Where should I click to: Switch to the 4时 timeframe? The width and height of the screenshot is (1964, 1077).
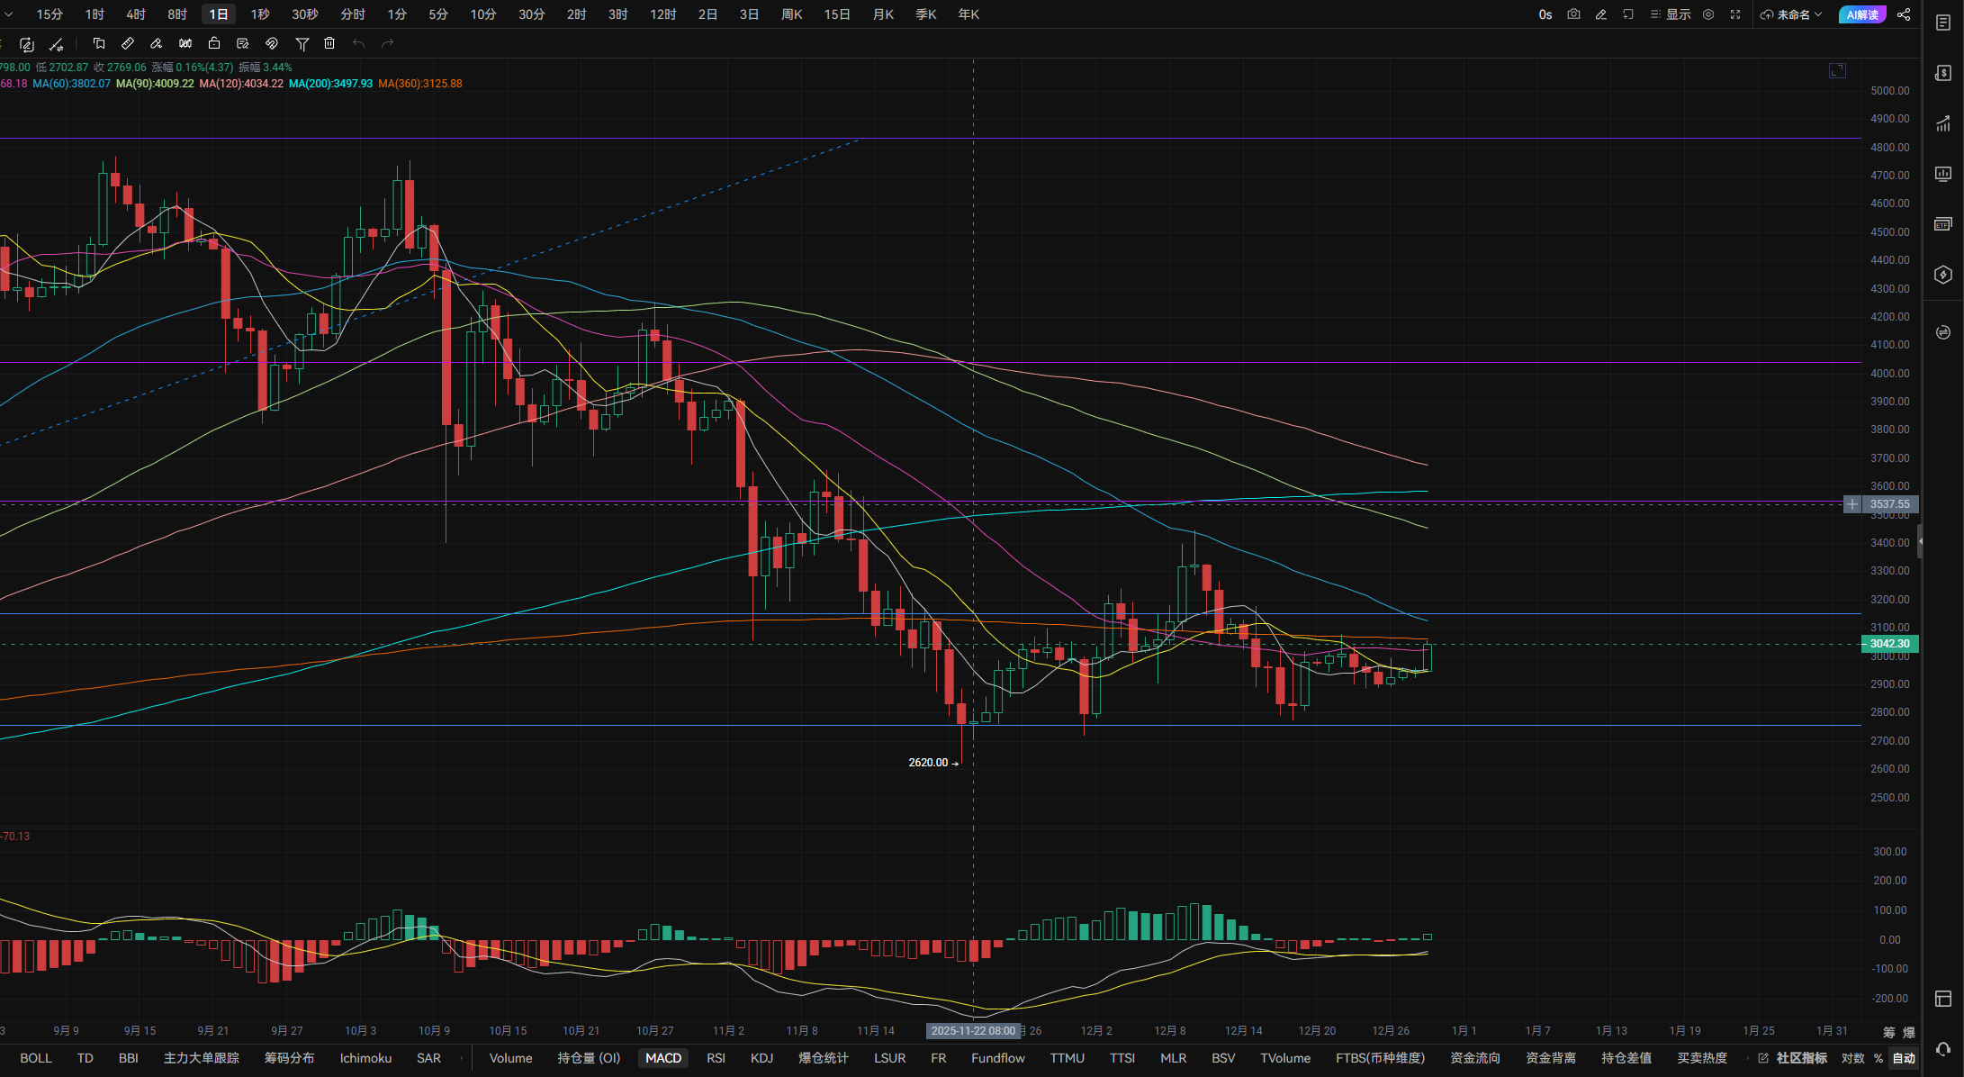(136, 14)
